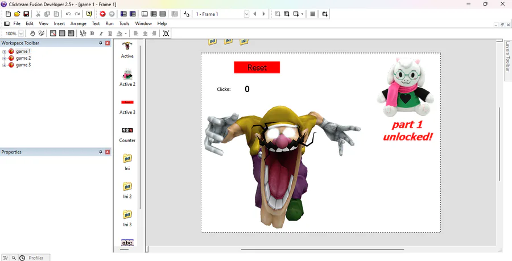Open the Storyboard editor icon
This screenshot has height=261, width=512.
point(123,14)
